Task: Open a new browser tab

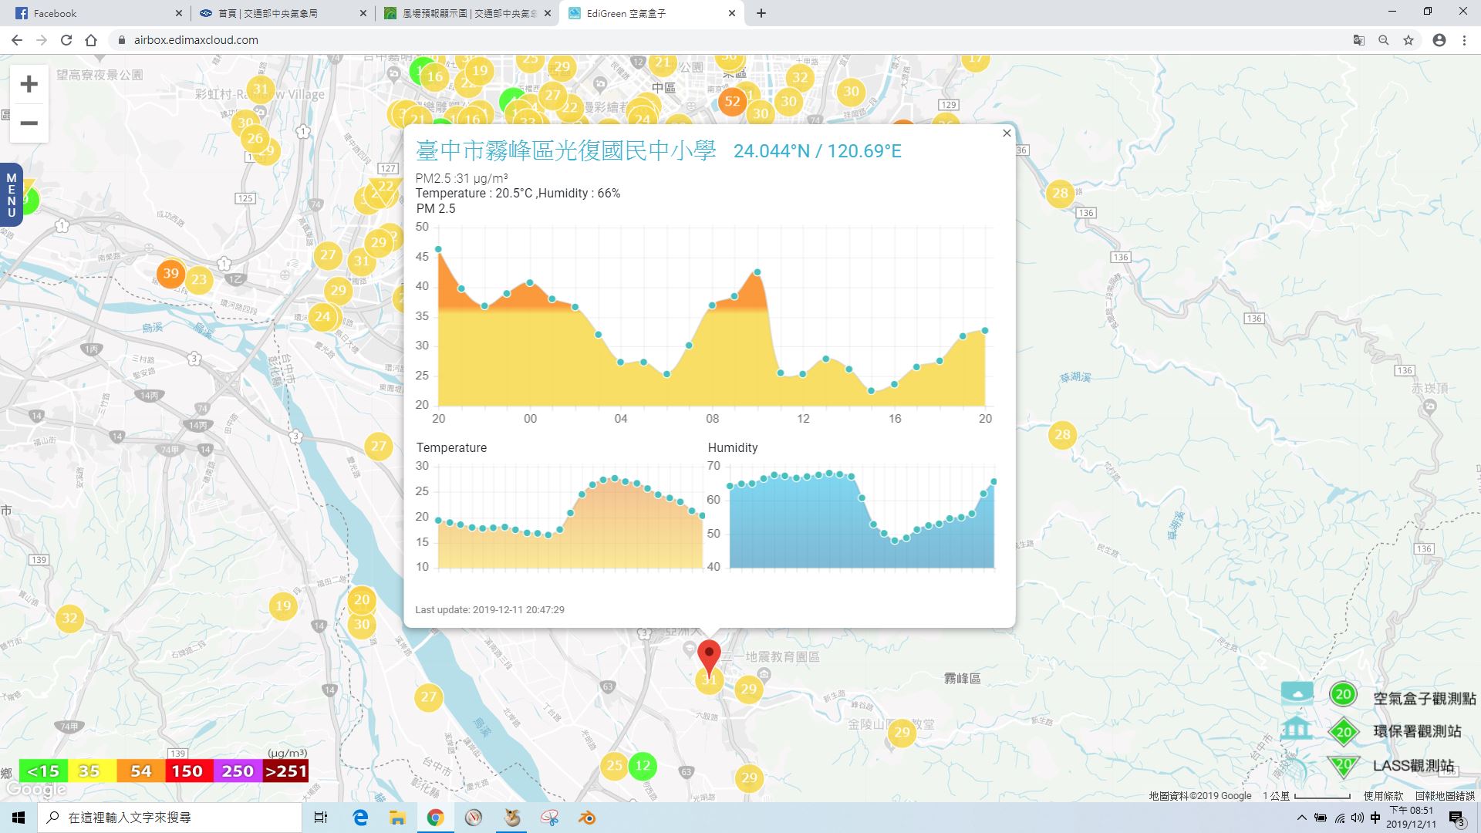Action: tap(761, 13)
